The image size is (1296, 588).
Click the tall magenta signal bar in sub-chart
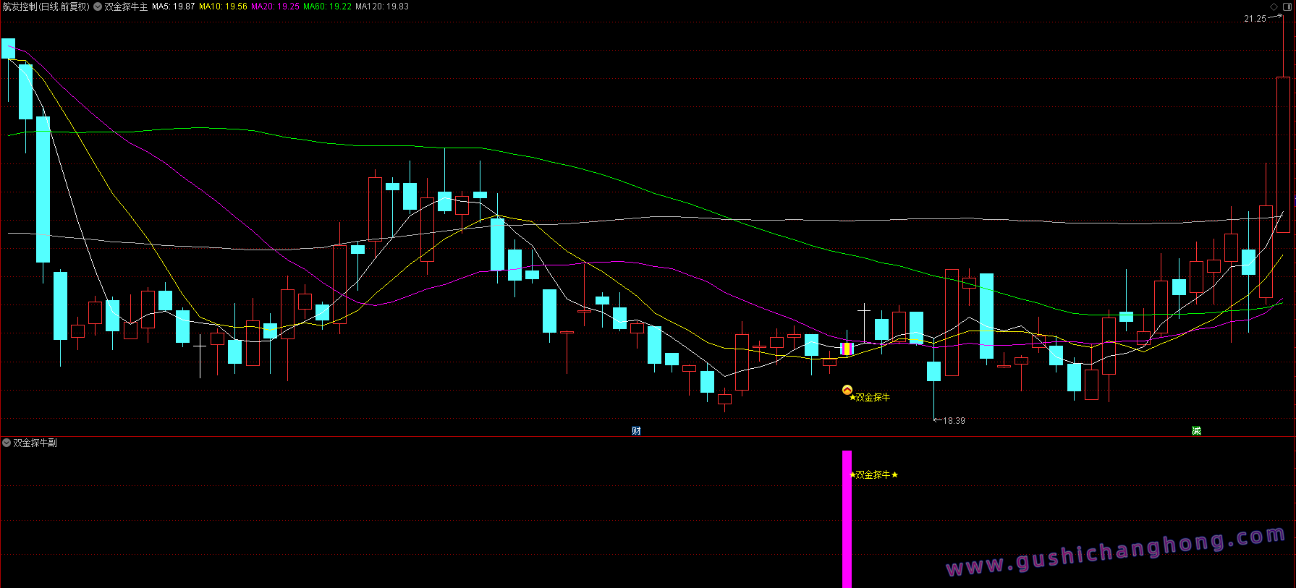(x=847, y=519)
